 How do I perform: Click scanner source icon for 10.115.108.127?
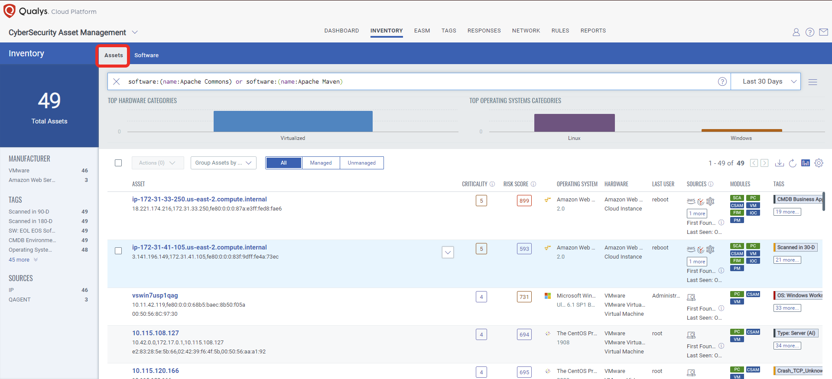(691, 335)
